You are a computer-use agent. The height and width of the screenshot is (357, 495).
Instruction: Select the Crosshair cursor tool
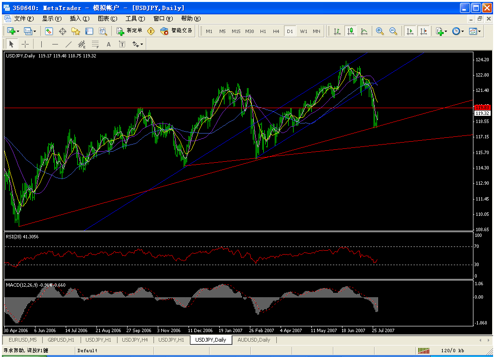pyautogui.click(x=25, y=44)
